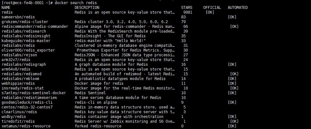The width and height of the screenshot is (311, 129).
Task: Click automated [OK] for sameersbn/redis
Action: coord(232,17)
